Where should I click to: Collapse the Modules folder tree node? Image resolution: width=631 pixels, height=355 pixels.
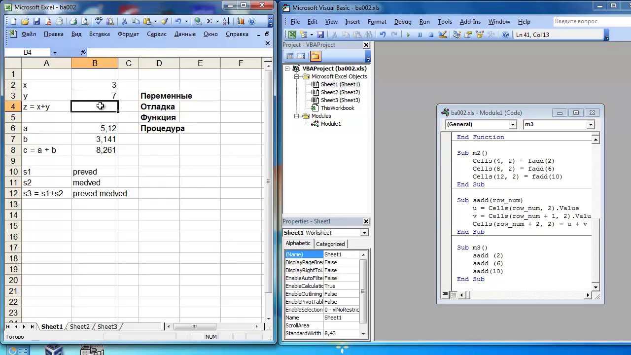(297, 116)
